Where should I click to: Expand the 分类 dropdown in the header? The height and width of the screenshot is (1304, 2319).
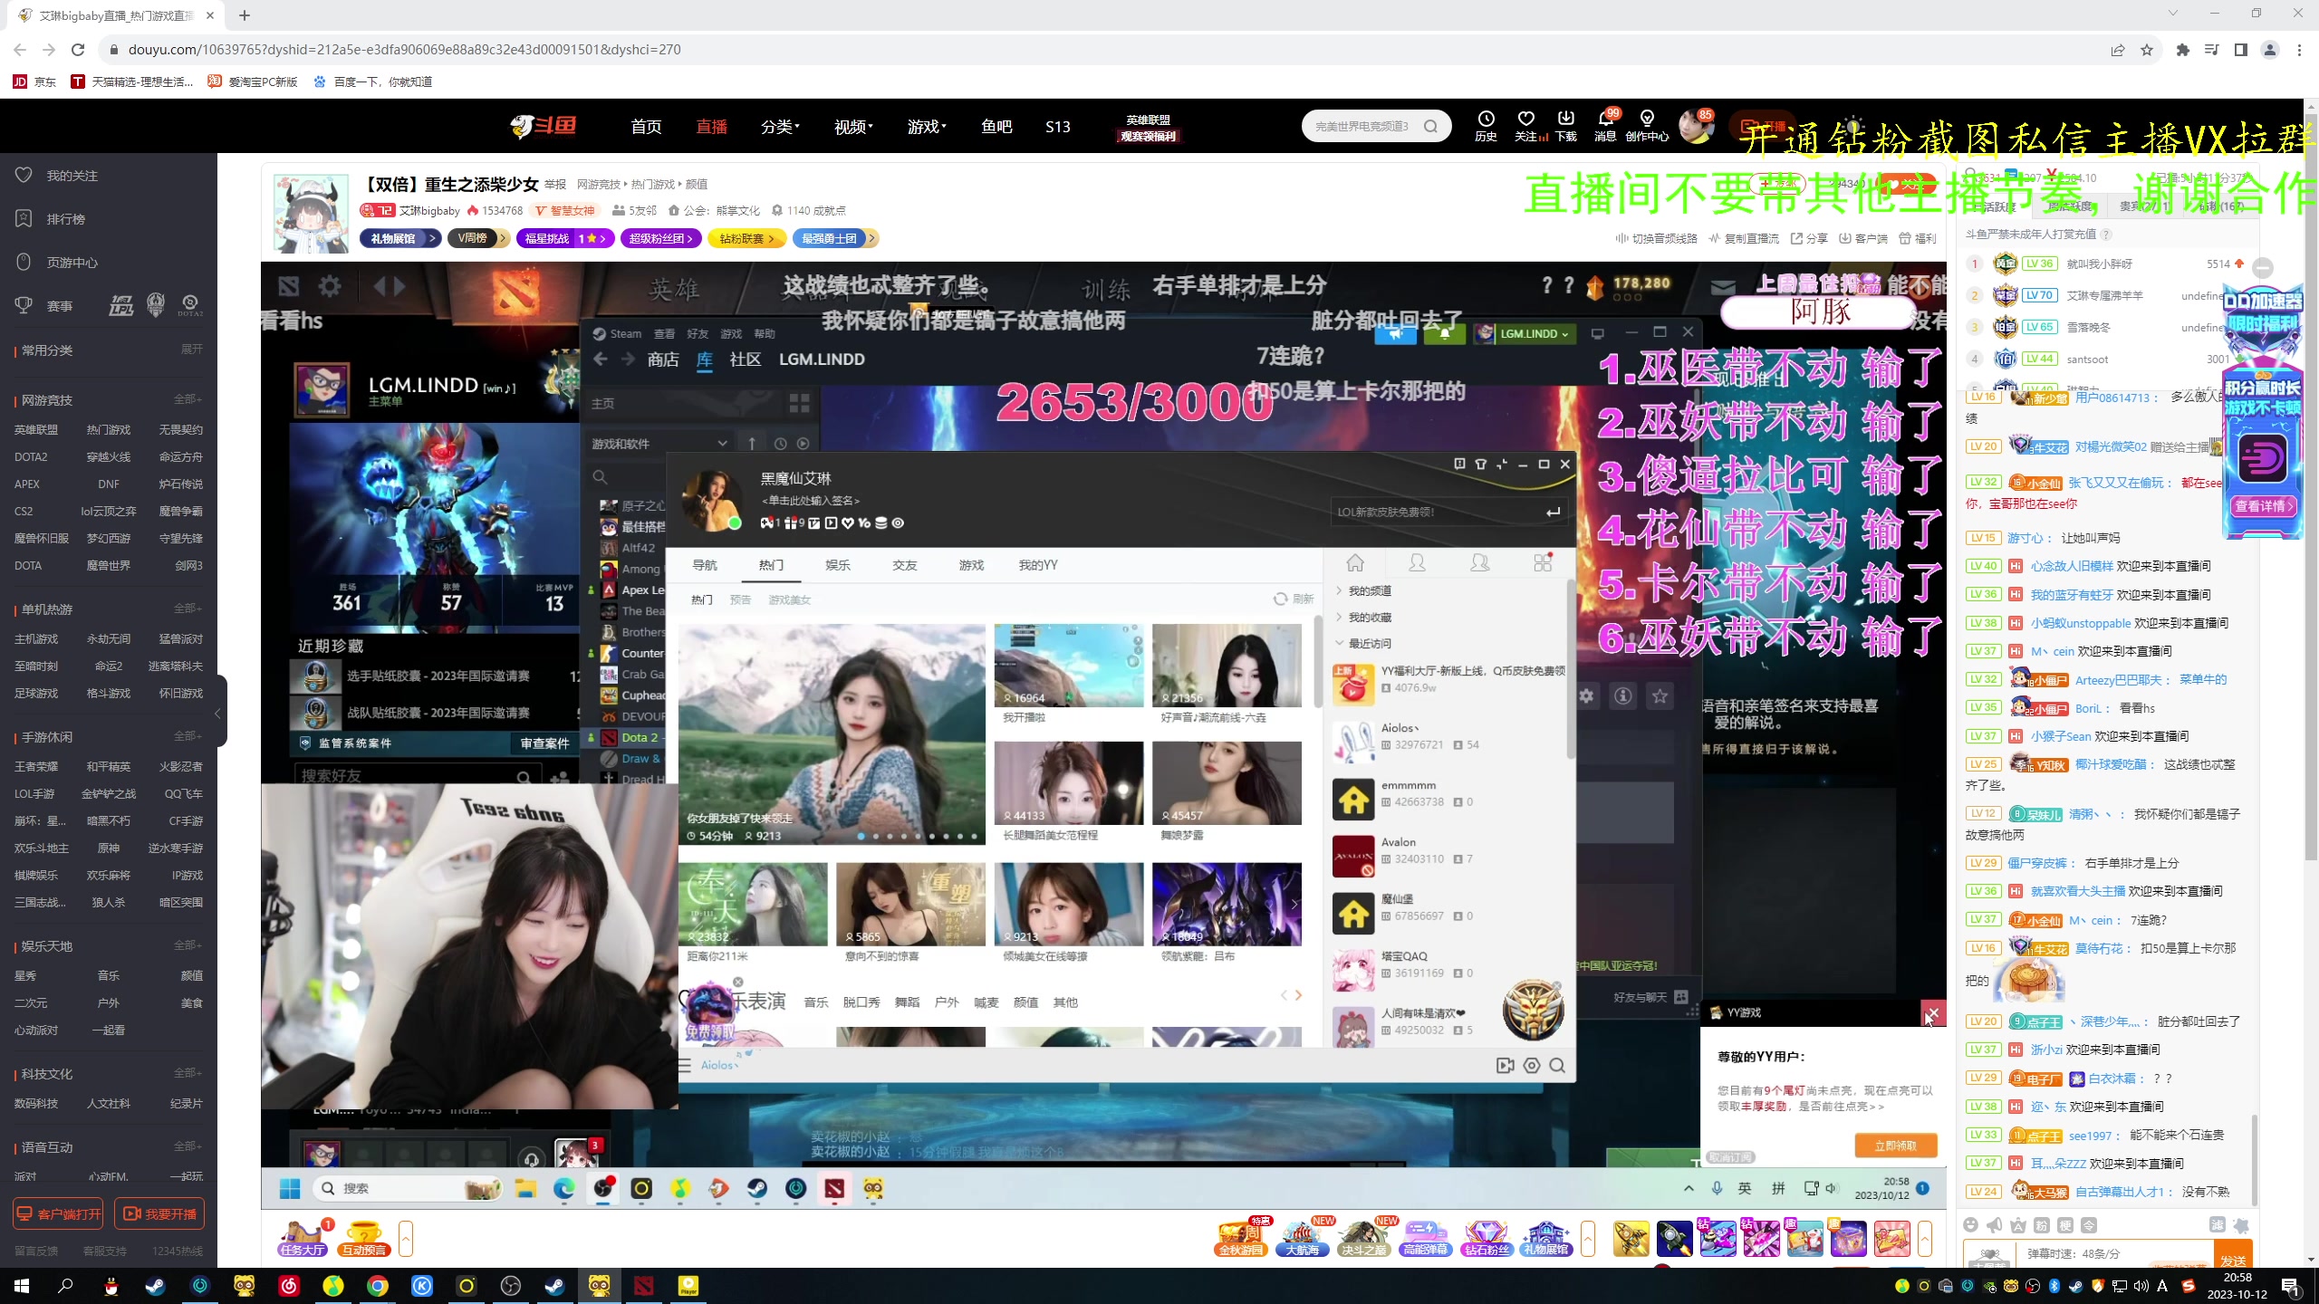[780, 127]
